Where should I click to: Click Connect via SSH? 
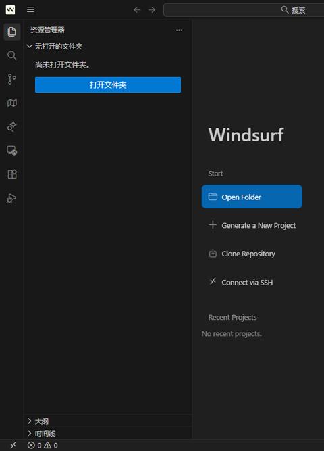(240, 283)
